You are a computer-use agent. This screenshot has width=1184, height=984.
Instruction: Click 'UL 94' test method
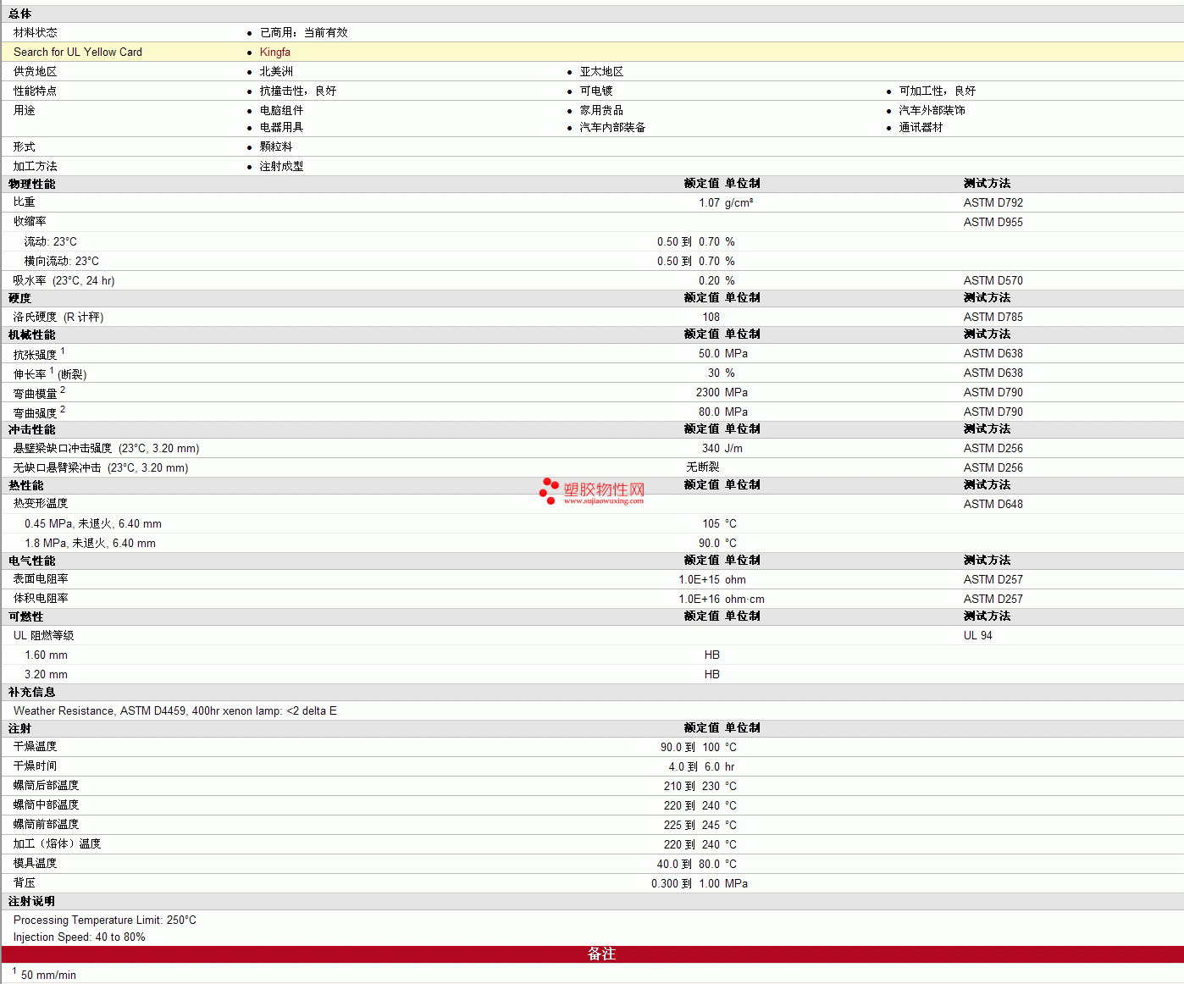[978, 635]
